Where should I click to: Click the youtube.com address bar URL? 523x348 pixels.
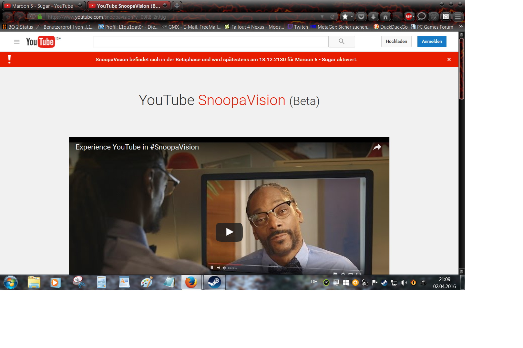[107, 17]
